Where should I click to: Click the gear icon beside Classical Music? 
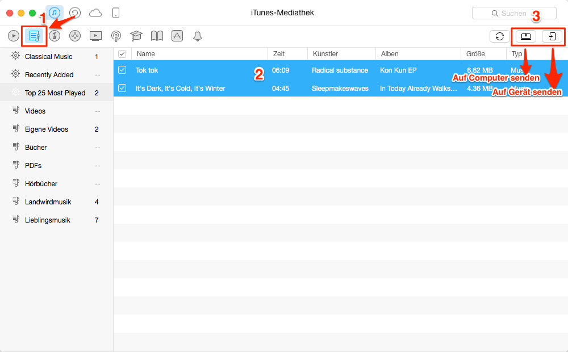[15, 56]
